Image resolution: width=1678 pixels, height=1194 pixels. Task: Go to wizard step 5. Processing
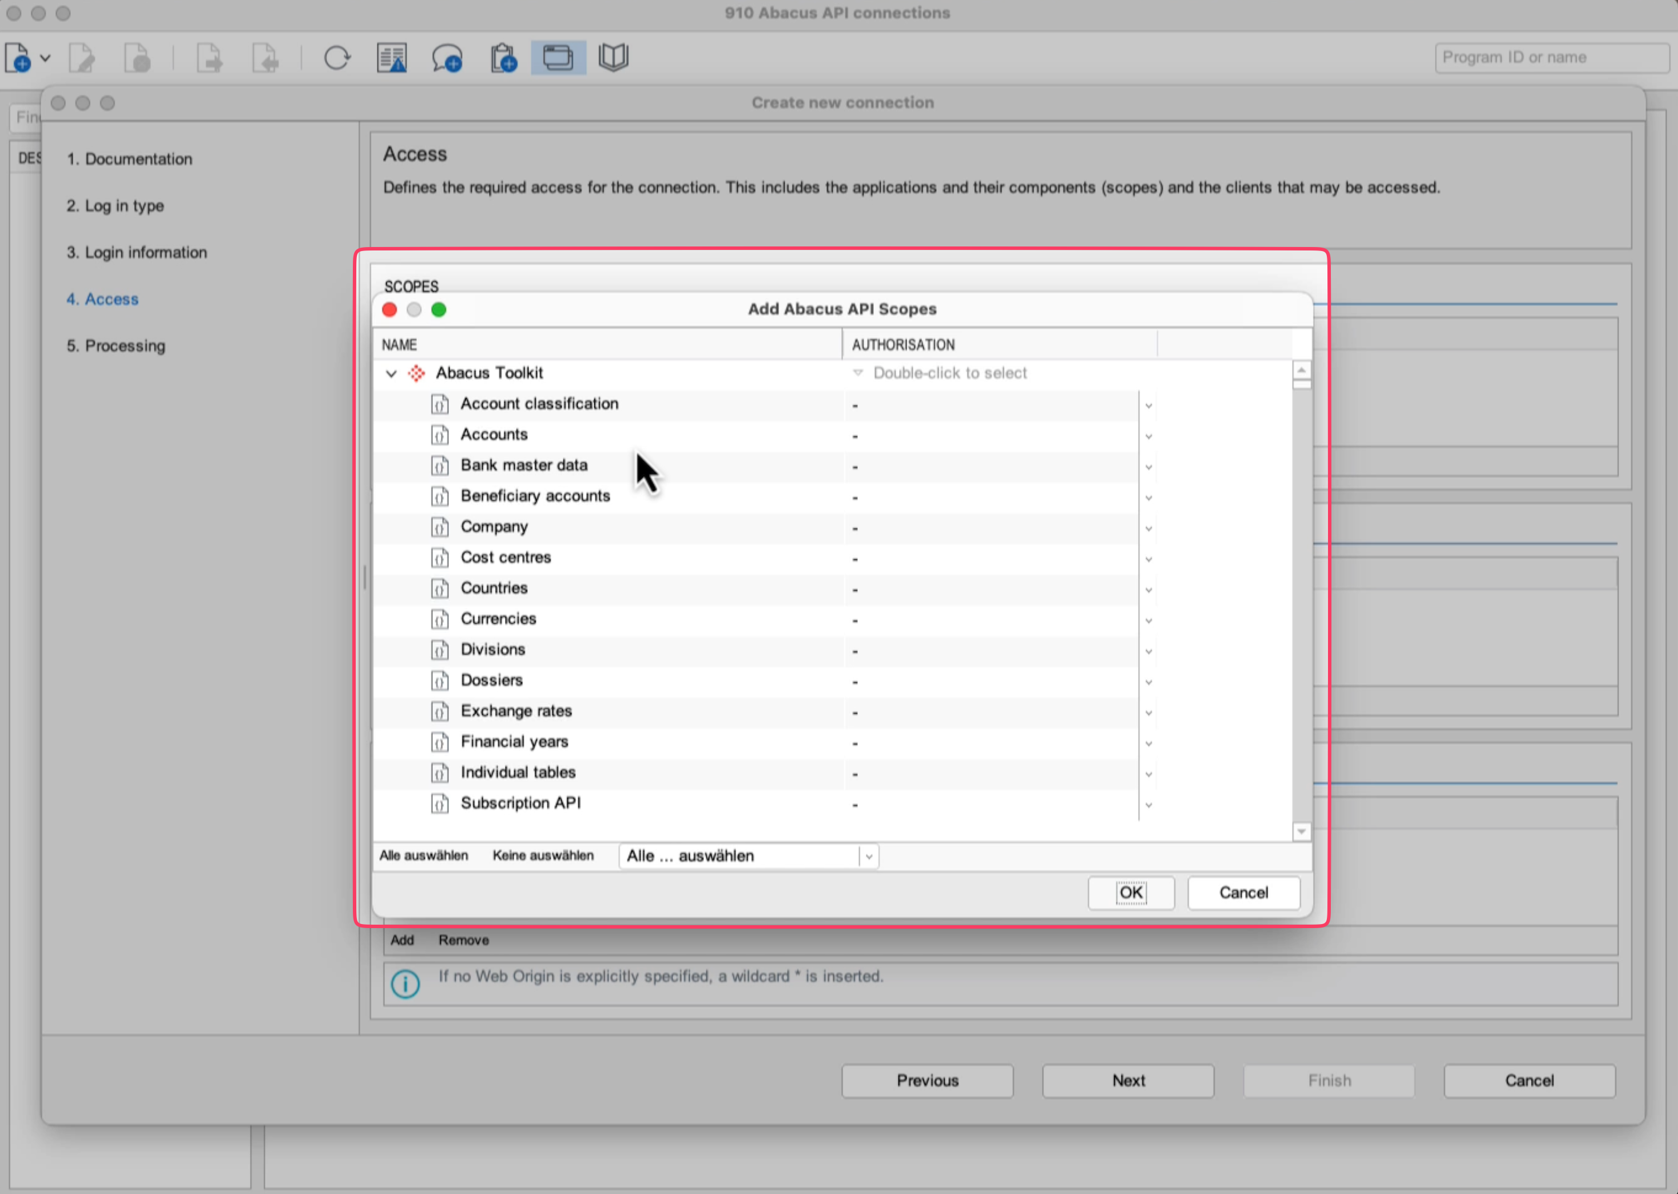(116, 345)
